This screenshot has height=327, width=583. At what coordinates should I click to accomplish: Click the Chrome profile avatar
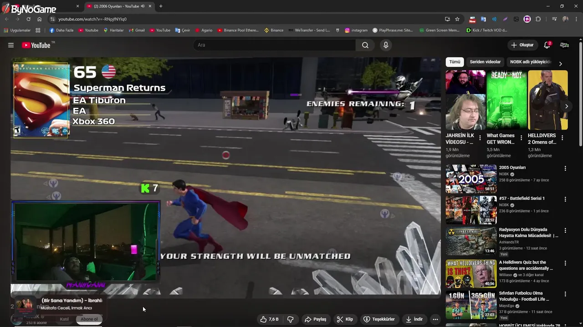coord(566,19)
